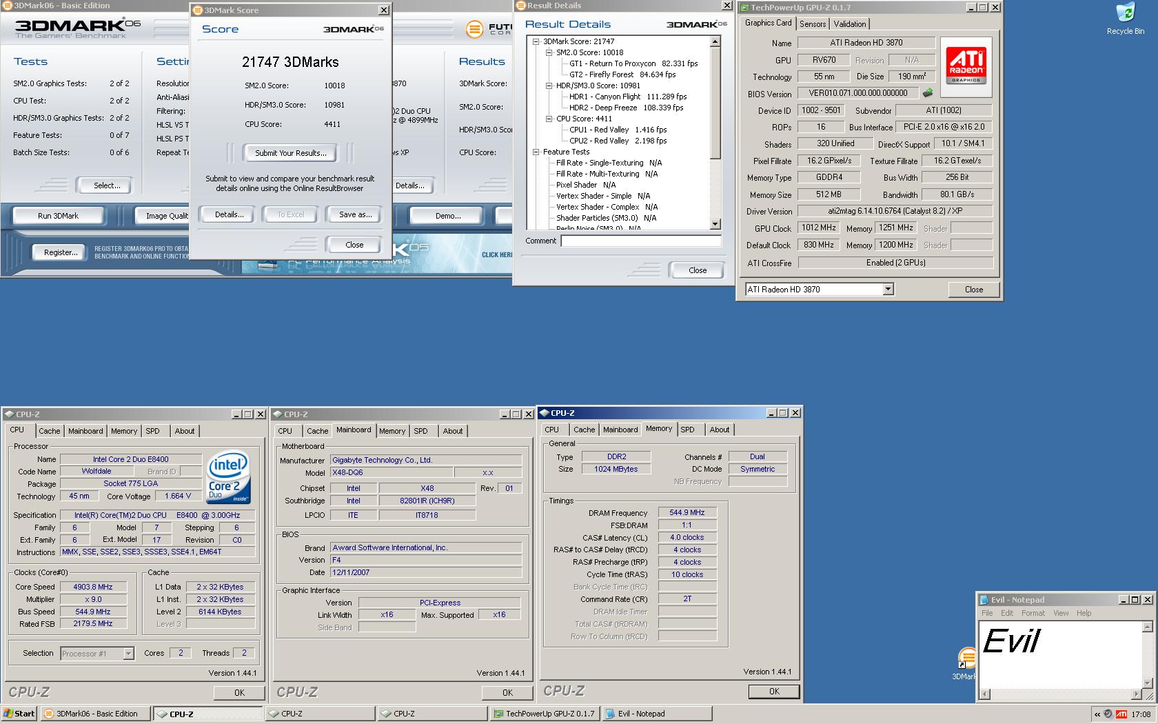
Task: Click the ATI icon in the system tray
Action: point(1121,714)
